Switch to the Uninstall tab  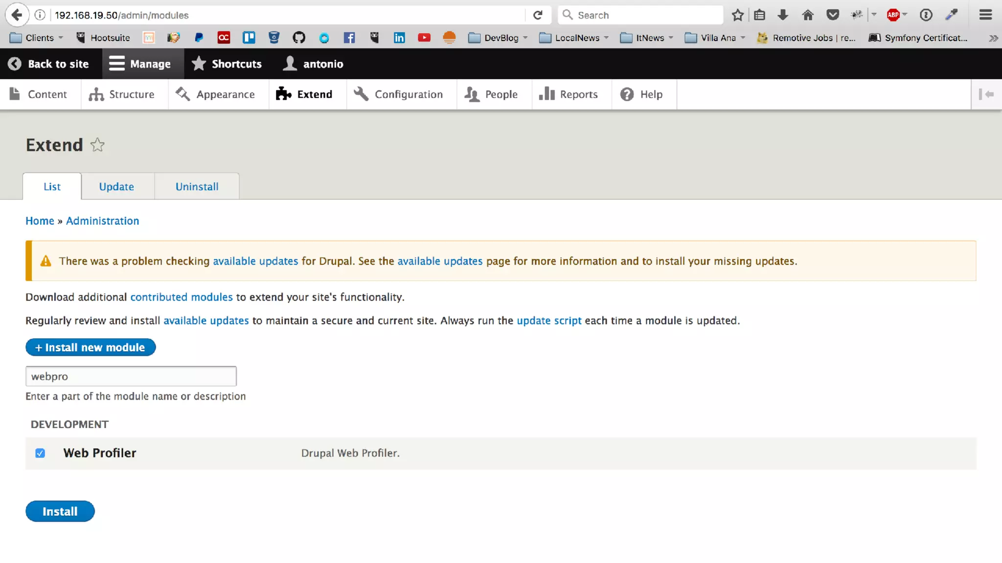(x=197, y=187)
